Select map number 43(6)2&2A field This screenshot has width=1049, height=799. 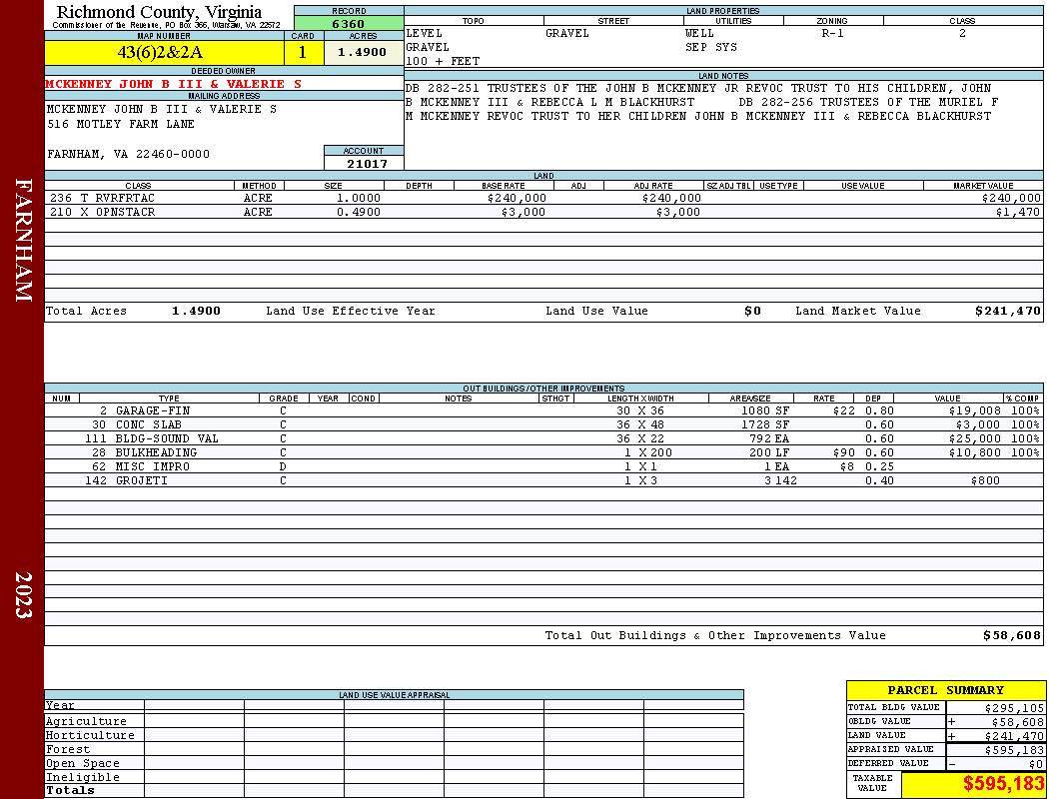[x=165, y=53]
